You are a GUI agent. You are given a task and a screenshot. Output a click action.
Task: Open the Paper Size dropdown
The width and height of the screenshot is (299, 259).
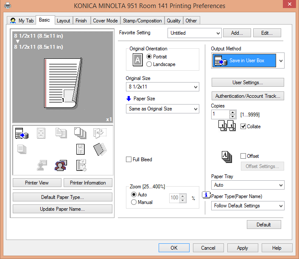click(162, 109)
